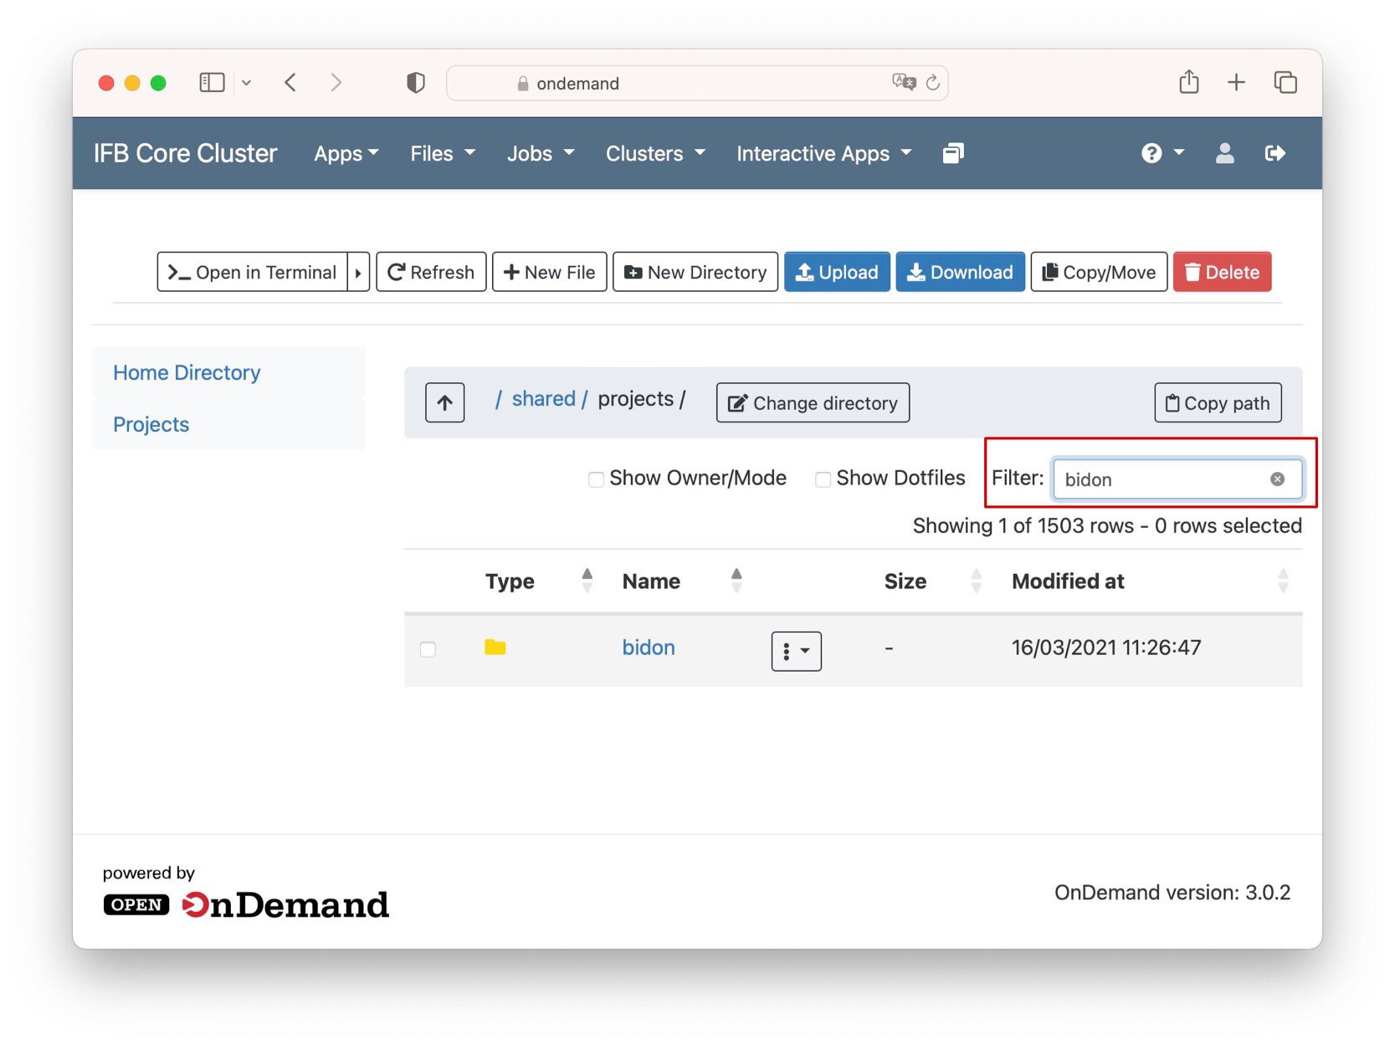Open the Jobs menu
Viewport: 1395px width, 1045px height.
pyautogui.click(x=541, y=153)
